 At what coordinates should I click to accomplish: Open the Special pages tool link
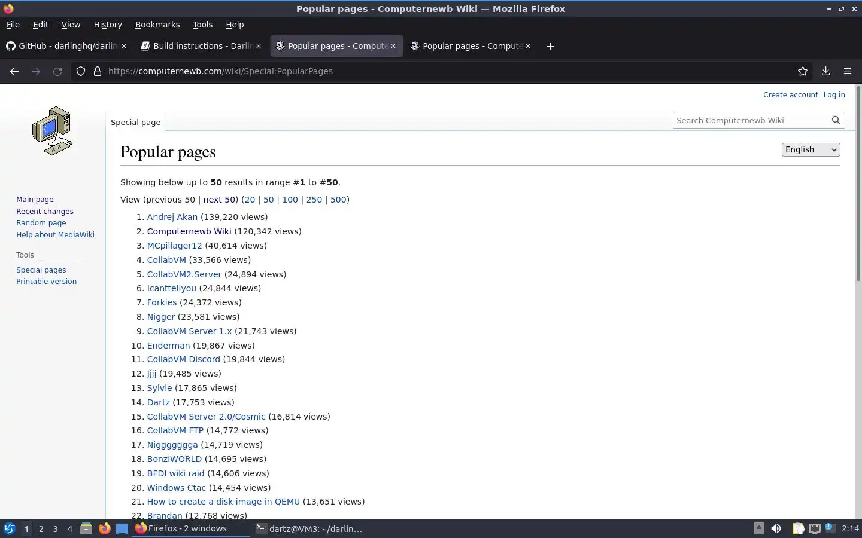pyautogui.click(x=41, y=270)
